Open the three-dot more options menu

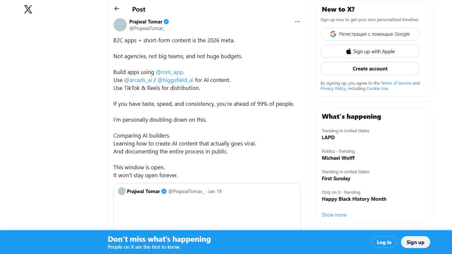(x=297, y=22)
